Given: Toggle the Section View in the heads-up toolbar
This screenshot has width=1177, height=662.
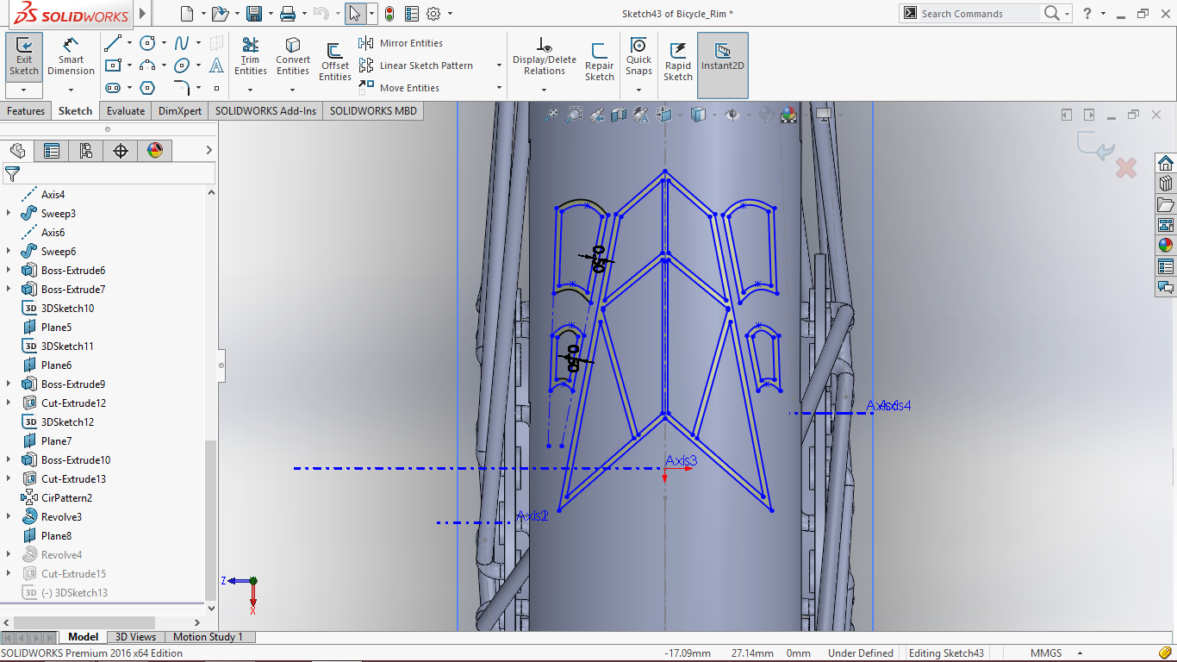Looking at the screenshot, I should [619, 113].
